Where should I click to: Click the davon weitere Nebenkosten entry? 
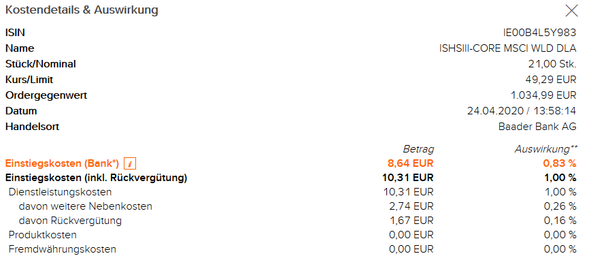tap(85, 206)
